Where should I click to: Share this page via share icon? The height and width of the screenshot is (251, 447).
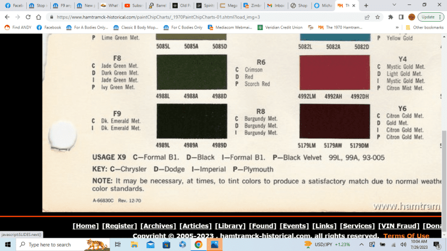tap(367, 17)
